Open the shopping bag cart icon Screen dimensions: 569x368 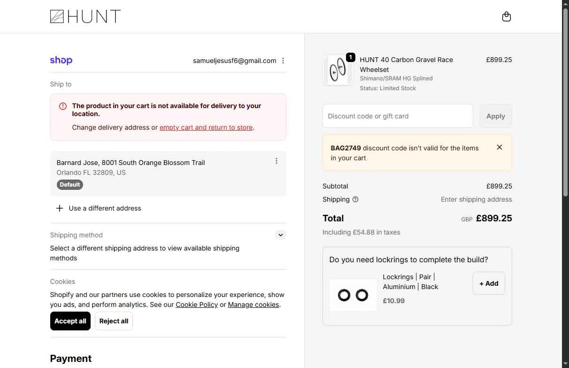coord(506,16)
